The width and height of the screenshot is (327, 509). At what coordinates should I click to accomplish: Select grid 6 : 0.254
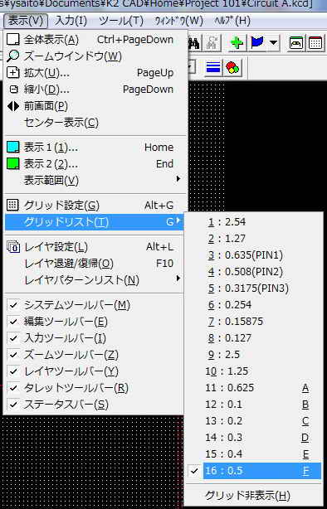[254, 305]
